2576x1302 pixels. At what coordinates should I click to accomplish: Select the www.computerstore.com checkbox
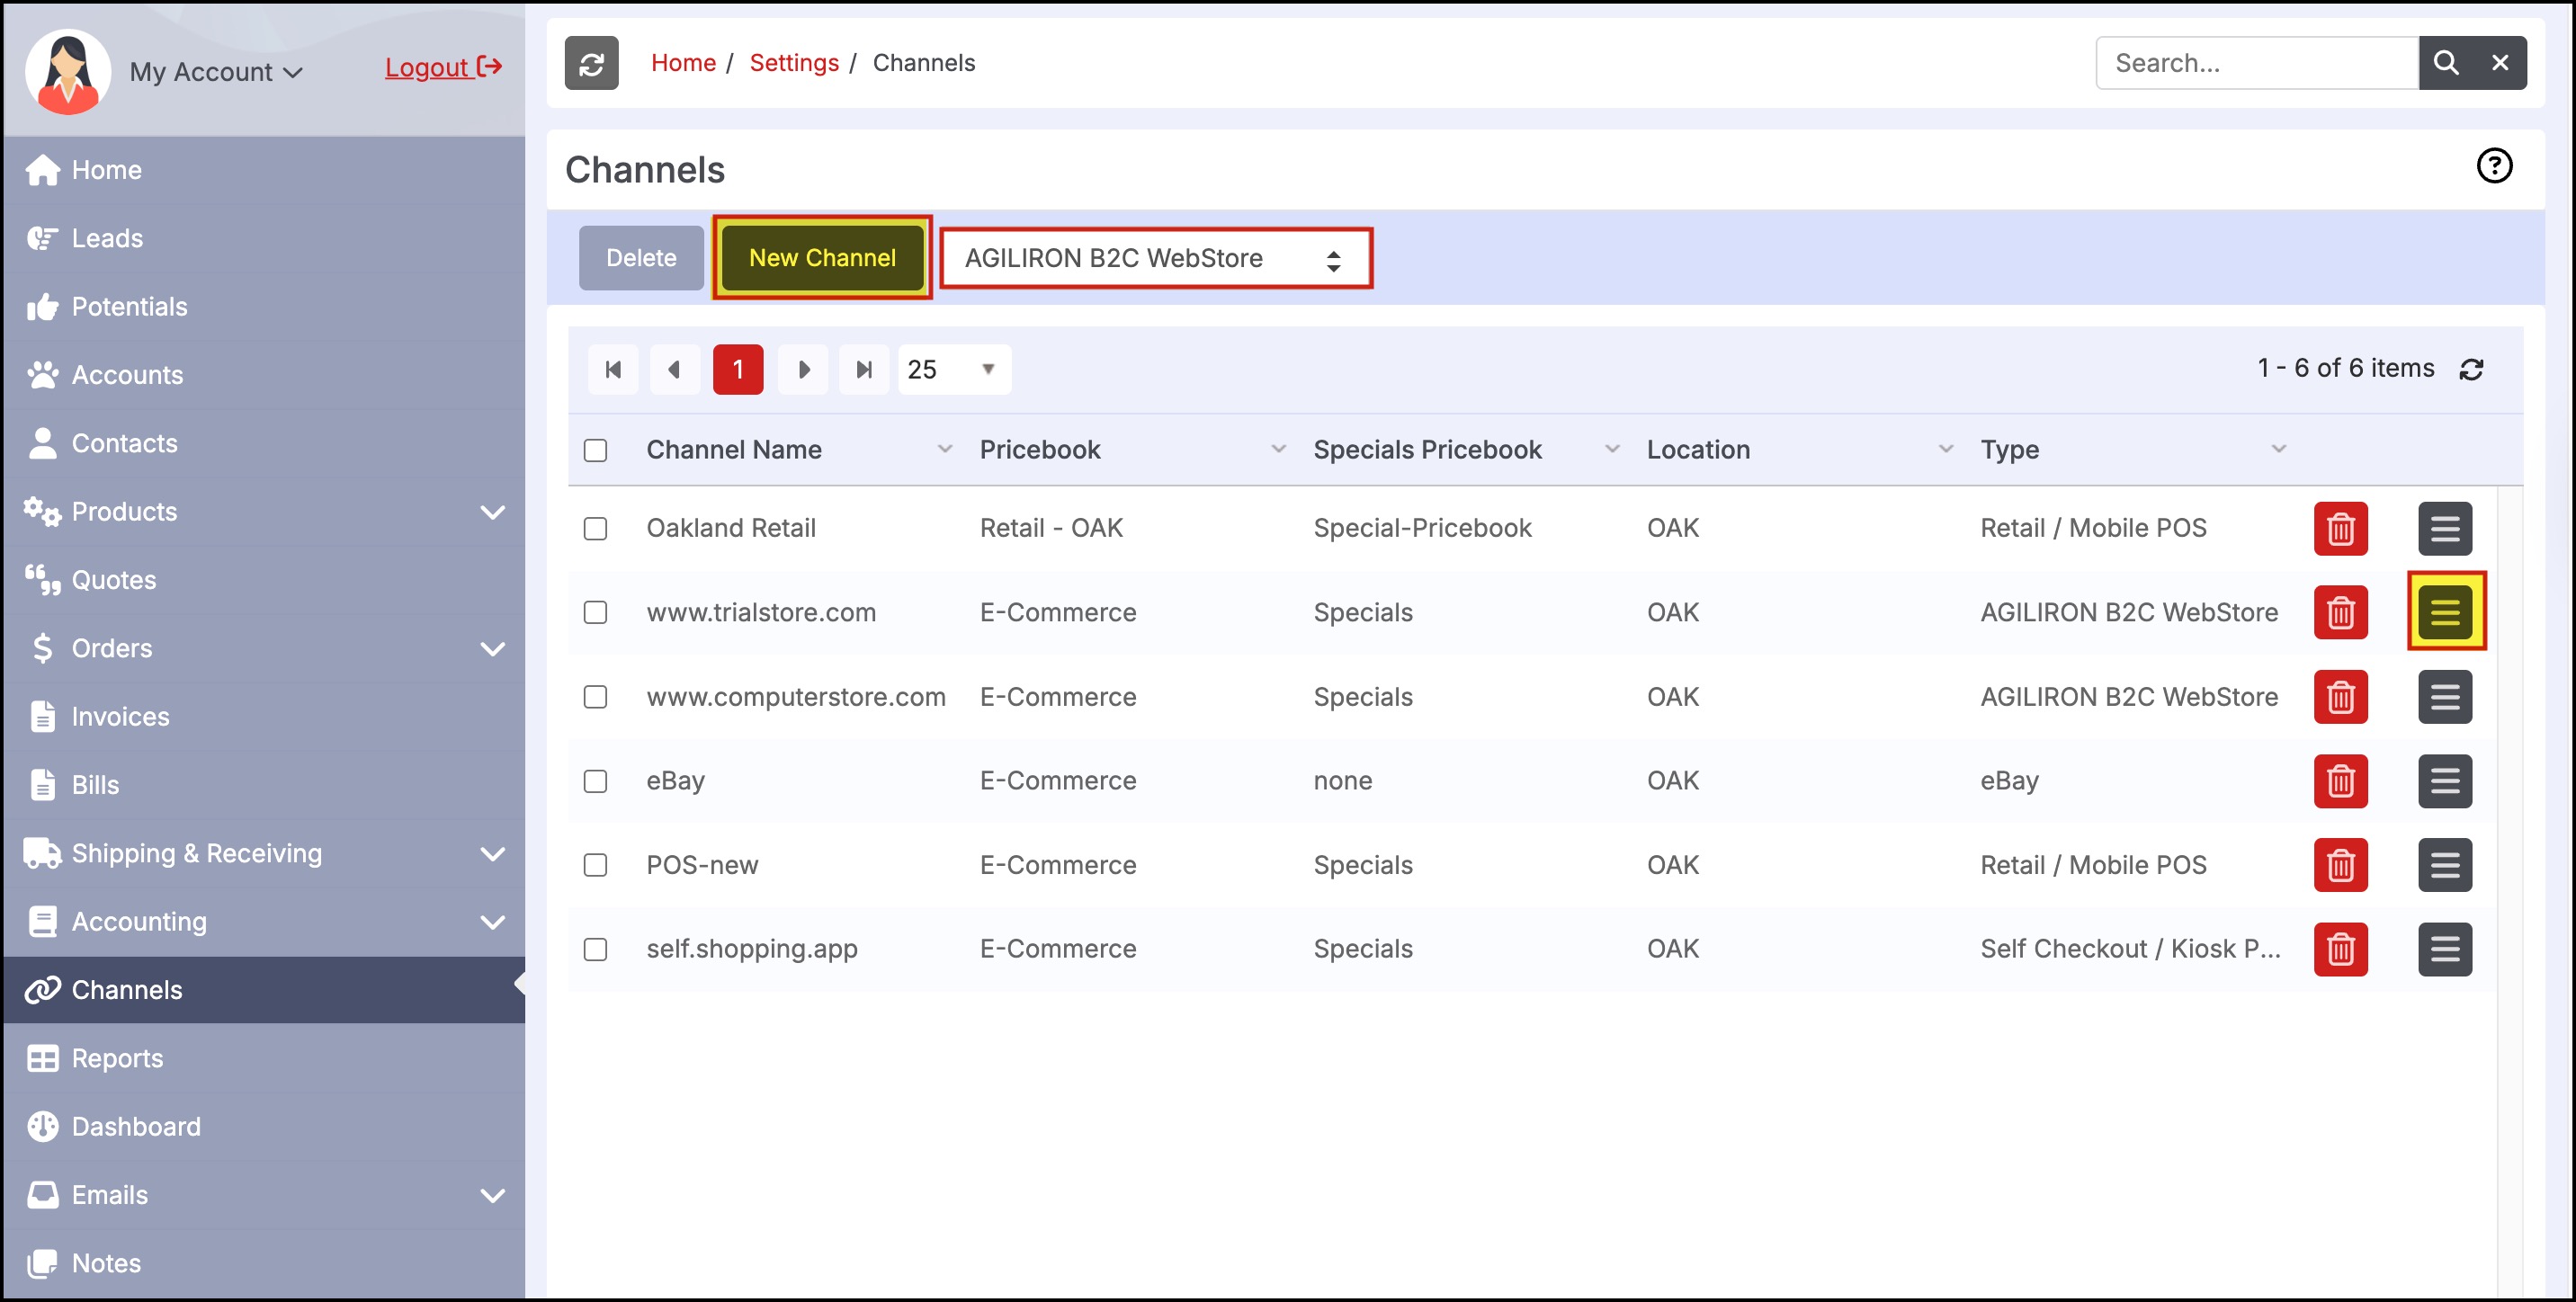[x=595, y=696]
